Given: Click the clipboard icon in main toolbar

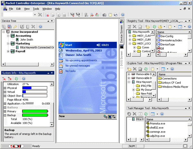Looking at the screenshot, I should pyautogui.click(x=110, y=15).
